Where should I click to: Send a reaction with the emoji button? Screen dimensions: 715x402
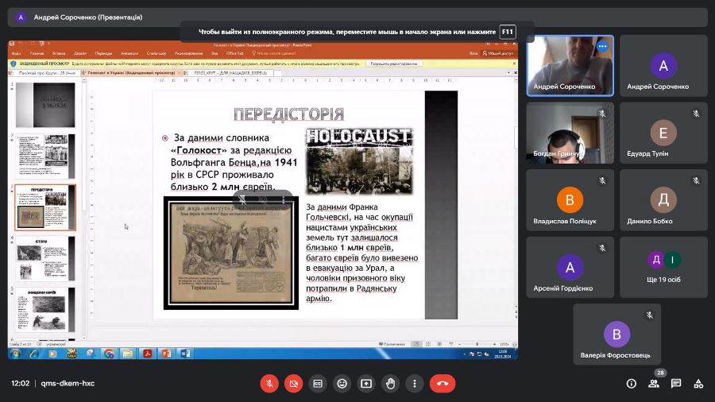[342, 383]
